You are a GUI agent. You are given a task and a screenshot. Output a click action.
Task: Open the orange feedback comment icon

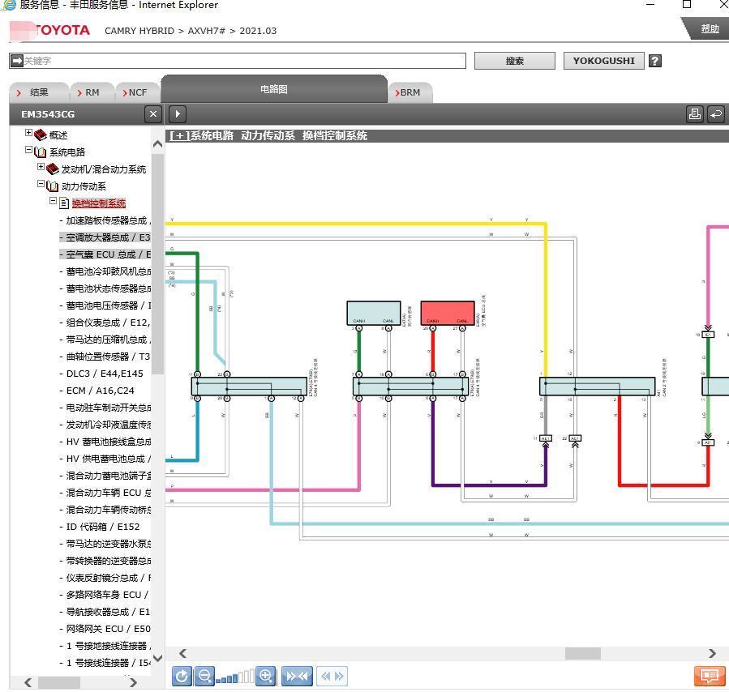tap(709, 676)
